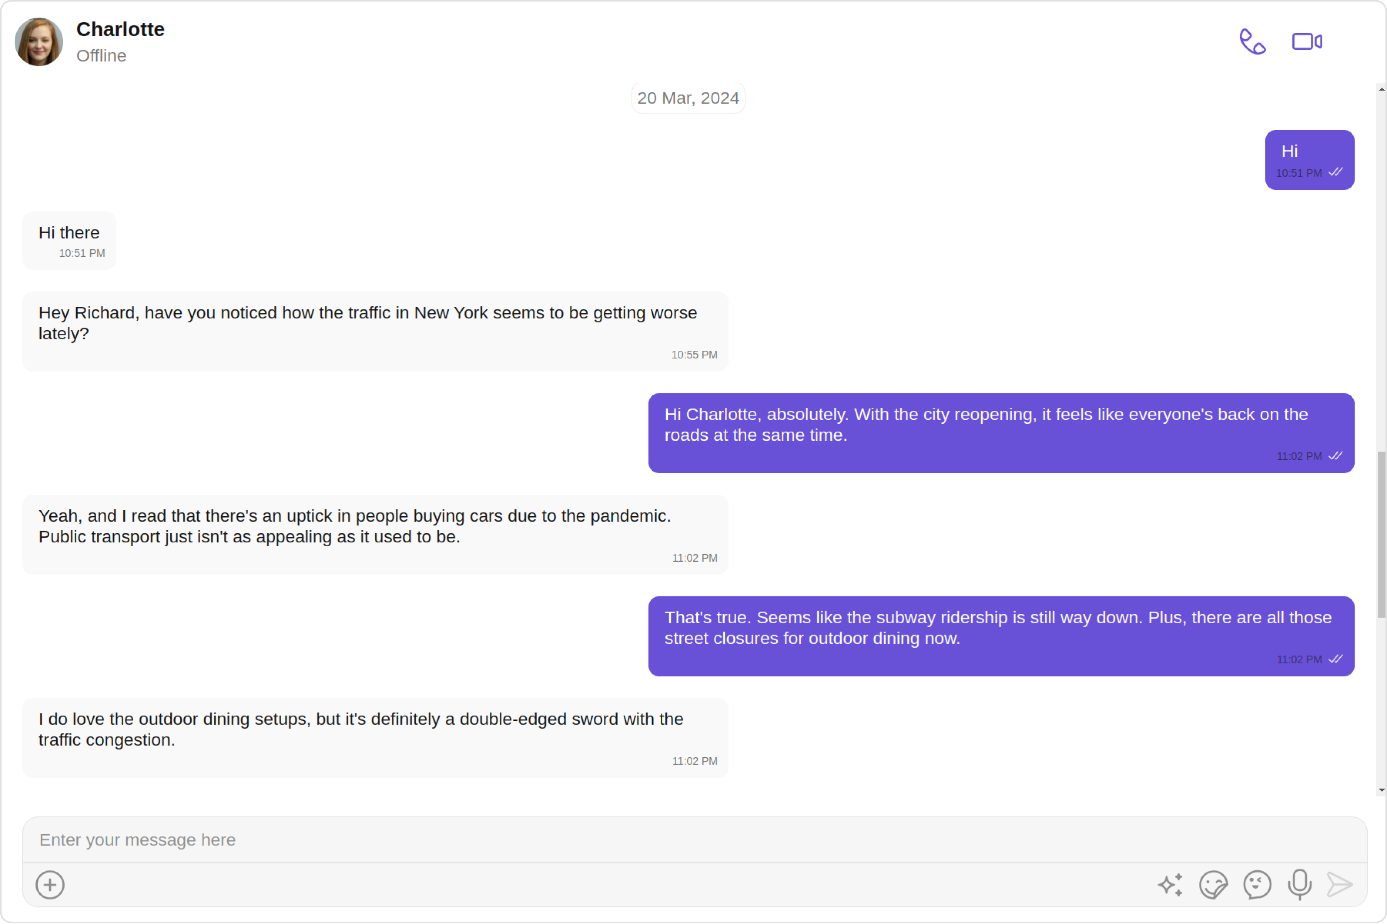Screen dimensions: 1387x924
Task: Record a voice message with microphone
Action: coord(1300,884)
